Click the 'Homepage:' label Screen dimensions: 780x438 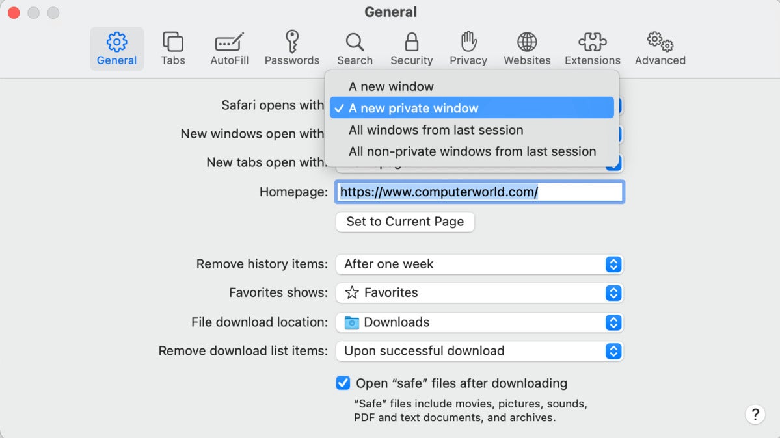tap(293, 192)
